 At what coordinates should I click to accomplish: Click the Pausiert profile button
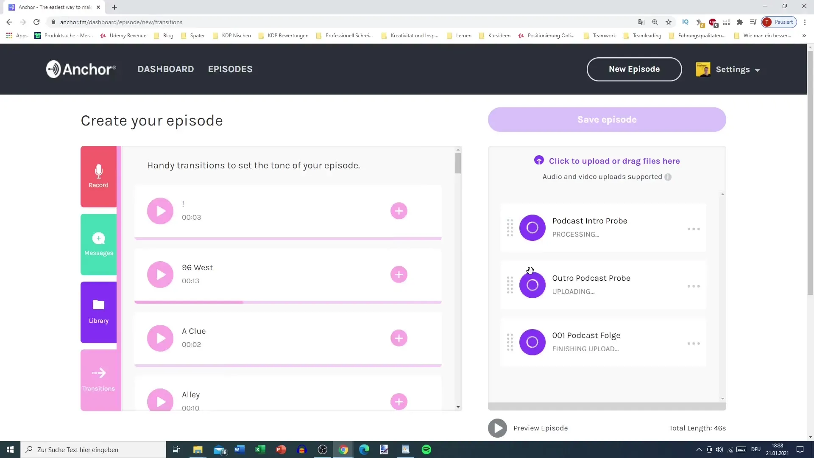pos(779,22)
